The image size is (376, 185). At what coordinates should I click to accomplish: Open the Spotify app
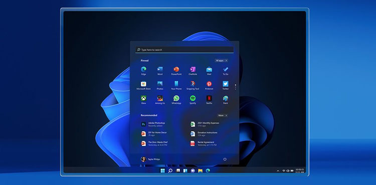[193, 100]
